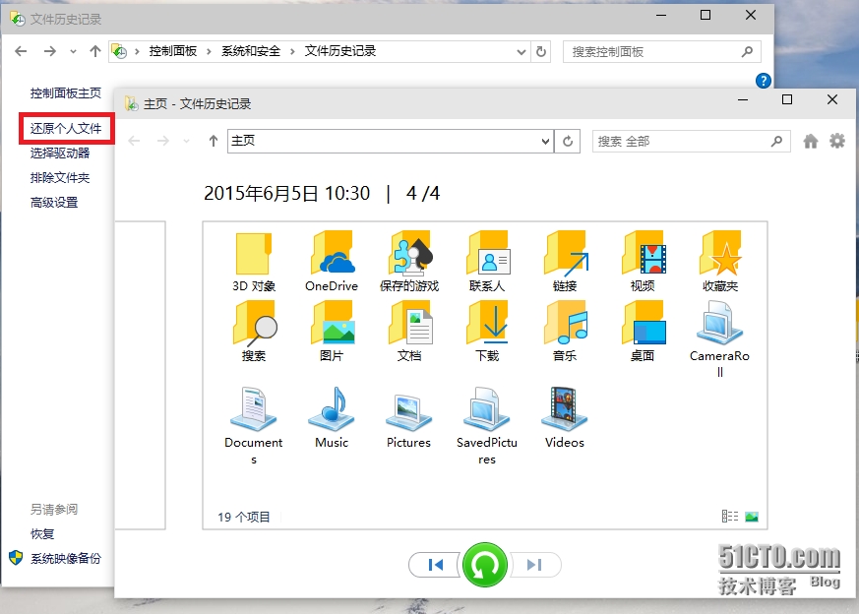Go to the previous backup version
Screen dimensions: 859x614
click(435, 565)
